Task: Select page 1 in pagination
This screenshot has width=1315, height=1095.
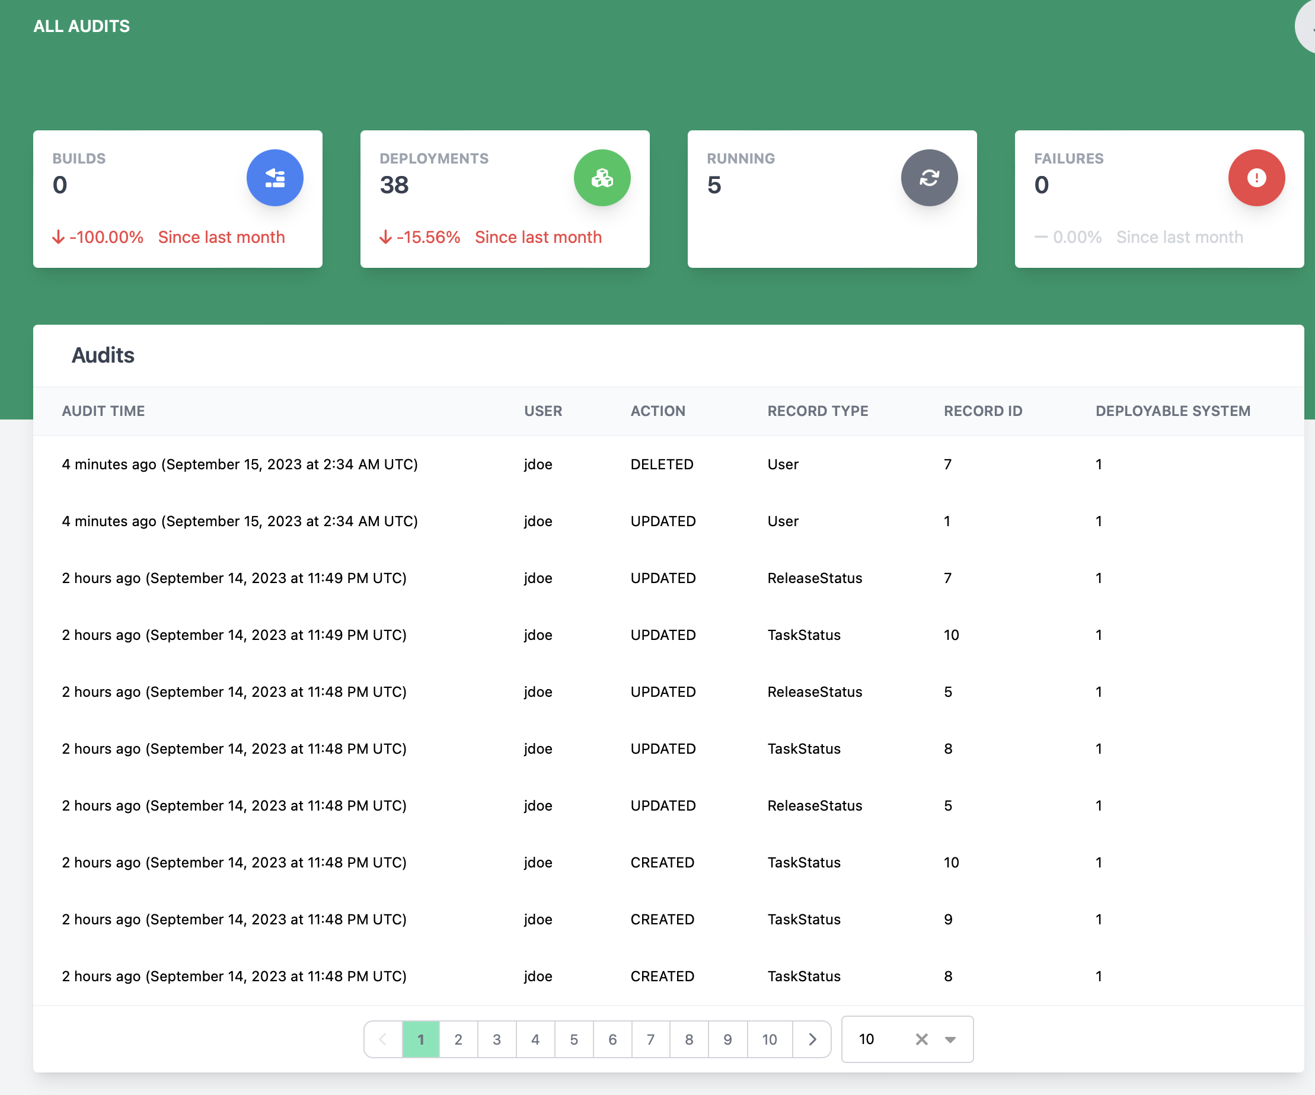Action: 421,1039
